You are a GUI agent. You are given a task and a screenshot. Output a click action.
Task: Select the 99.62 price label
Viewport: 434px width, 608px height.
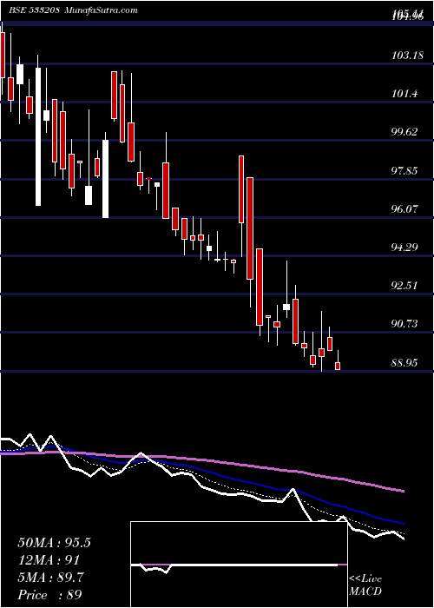pyautogui.click(x=405, y=131)
